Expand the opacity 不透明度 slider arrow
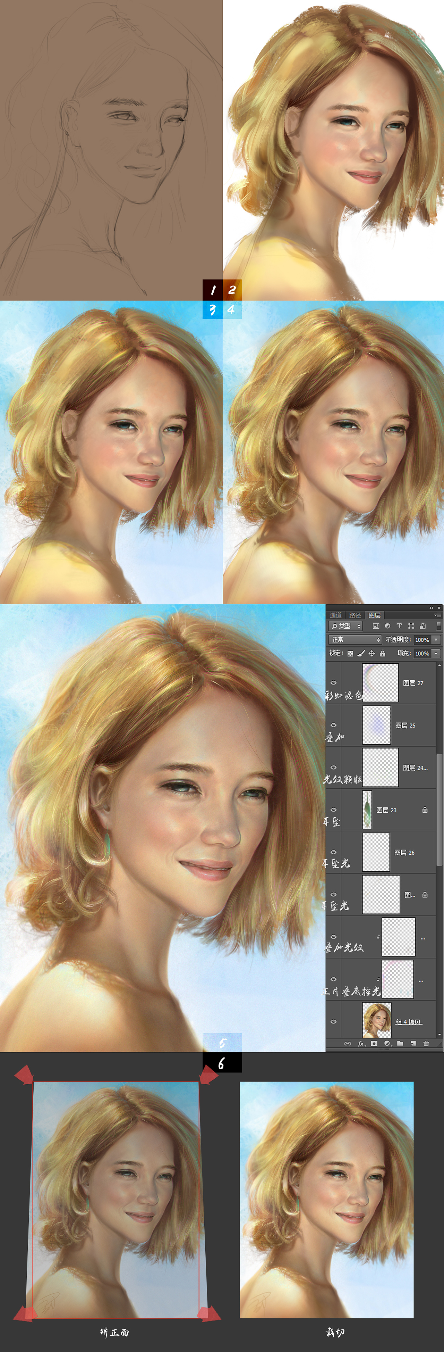This screenshot has width=444, height=1352. tap(436, 640)
